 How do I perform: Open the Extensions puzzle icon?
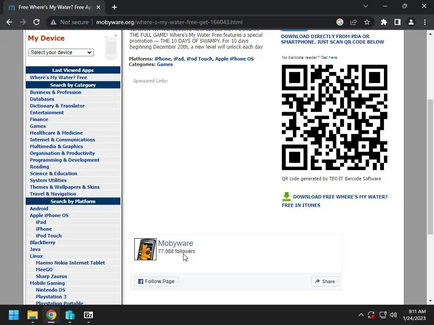click(x=384, y=22)
